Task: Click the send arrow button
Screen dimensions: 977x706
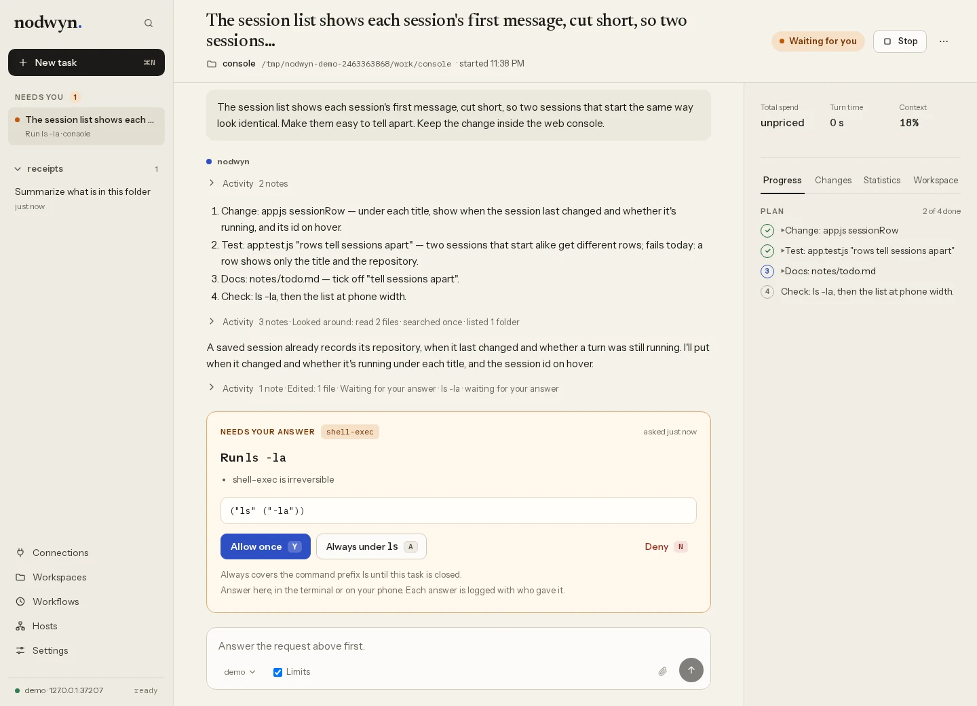Action: 691,670
